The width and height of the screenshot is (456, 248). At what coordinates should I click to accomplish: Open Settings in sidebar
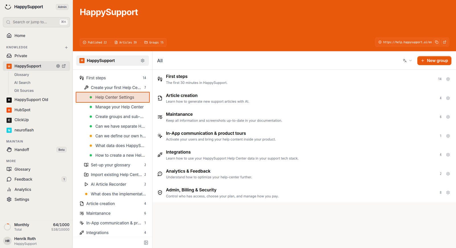(x=36, y=199)
